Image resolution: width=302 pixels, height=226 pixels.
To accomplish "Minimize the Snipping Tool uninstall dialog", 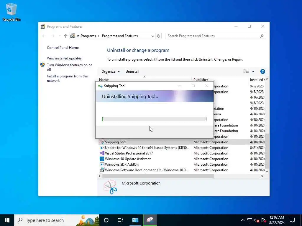I will (180, 86).
